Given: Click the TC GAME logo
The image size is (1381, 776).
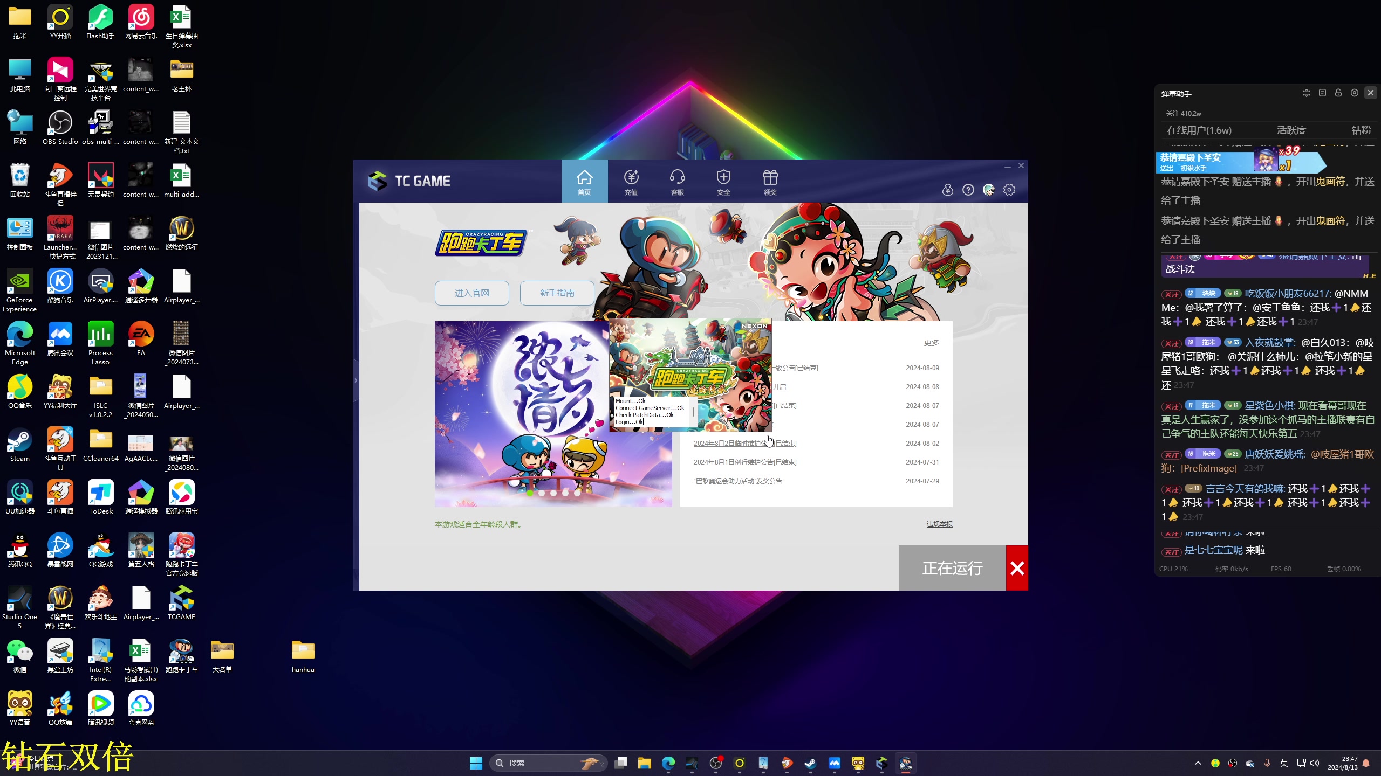Looking at the screenshot, I should click(409, 181).
